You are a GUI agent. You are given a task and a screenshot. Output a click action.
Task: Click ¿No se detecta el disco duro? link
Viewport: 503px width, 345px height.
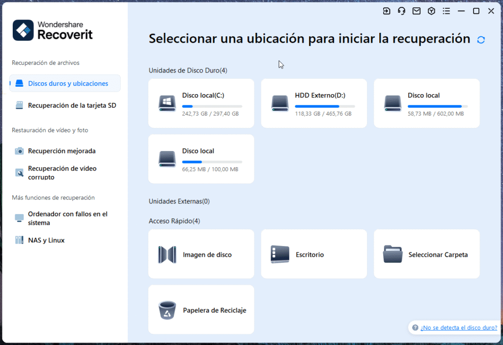point(459,328)
